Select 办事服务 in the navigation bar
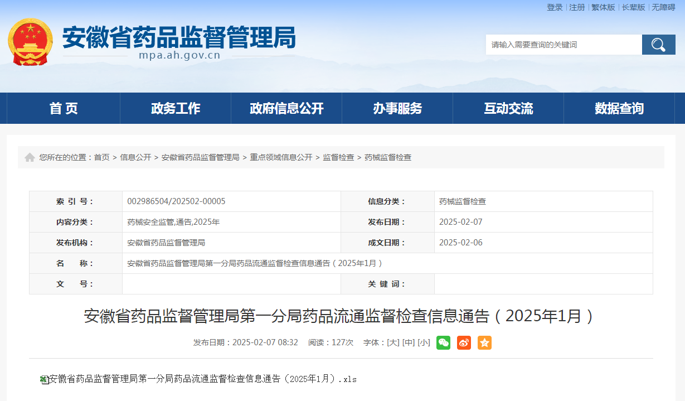This screenshot has height=401, width=685. [x=397, y=108]
